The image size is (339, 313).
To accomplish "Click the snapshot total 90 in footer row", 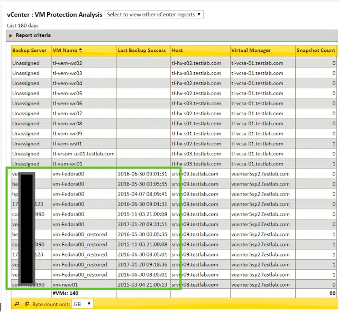I will [333, 293].
